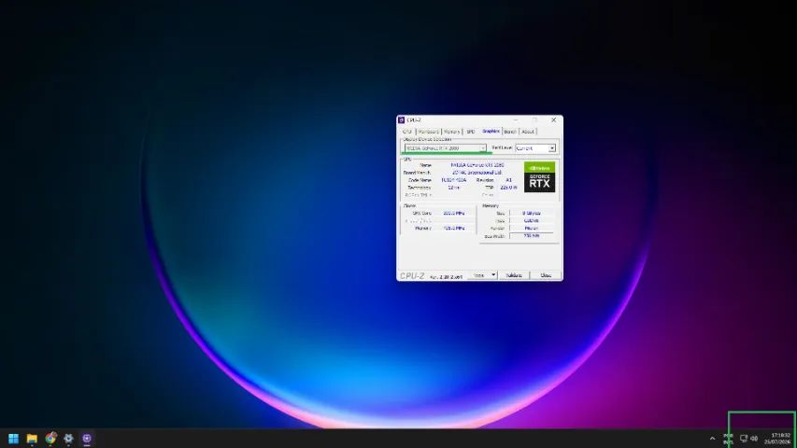Show hidden system tray icons
Screen dimensions: 797x448
(x=712, y=439)
